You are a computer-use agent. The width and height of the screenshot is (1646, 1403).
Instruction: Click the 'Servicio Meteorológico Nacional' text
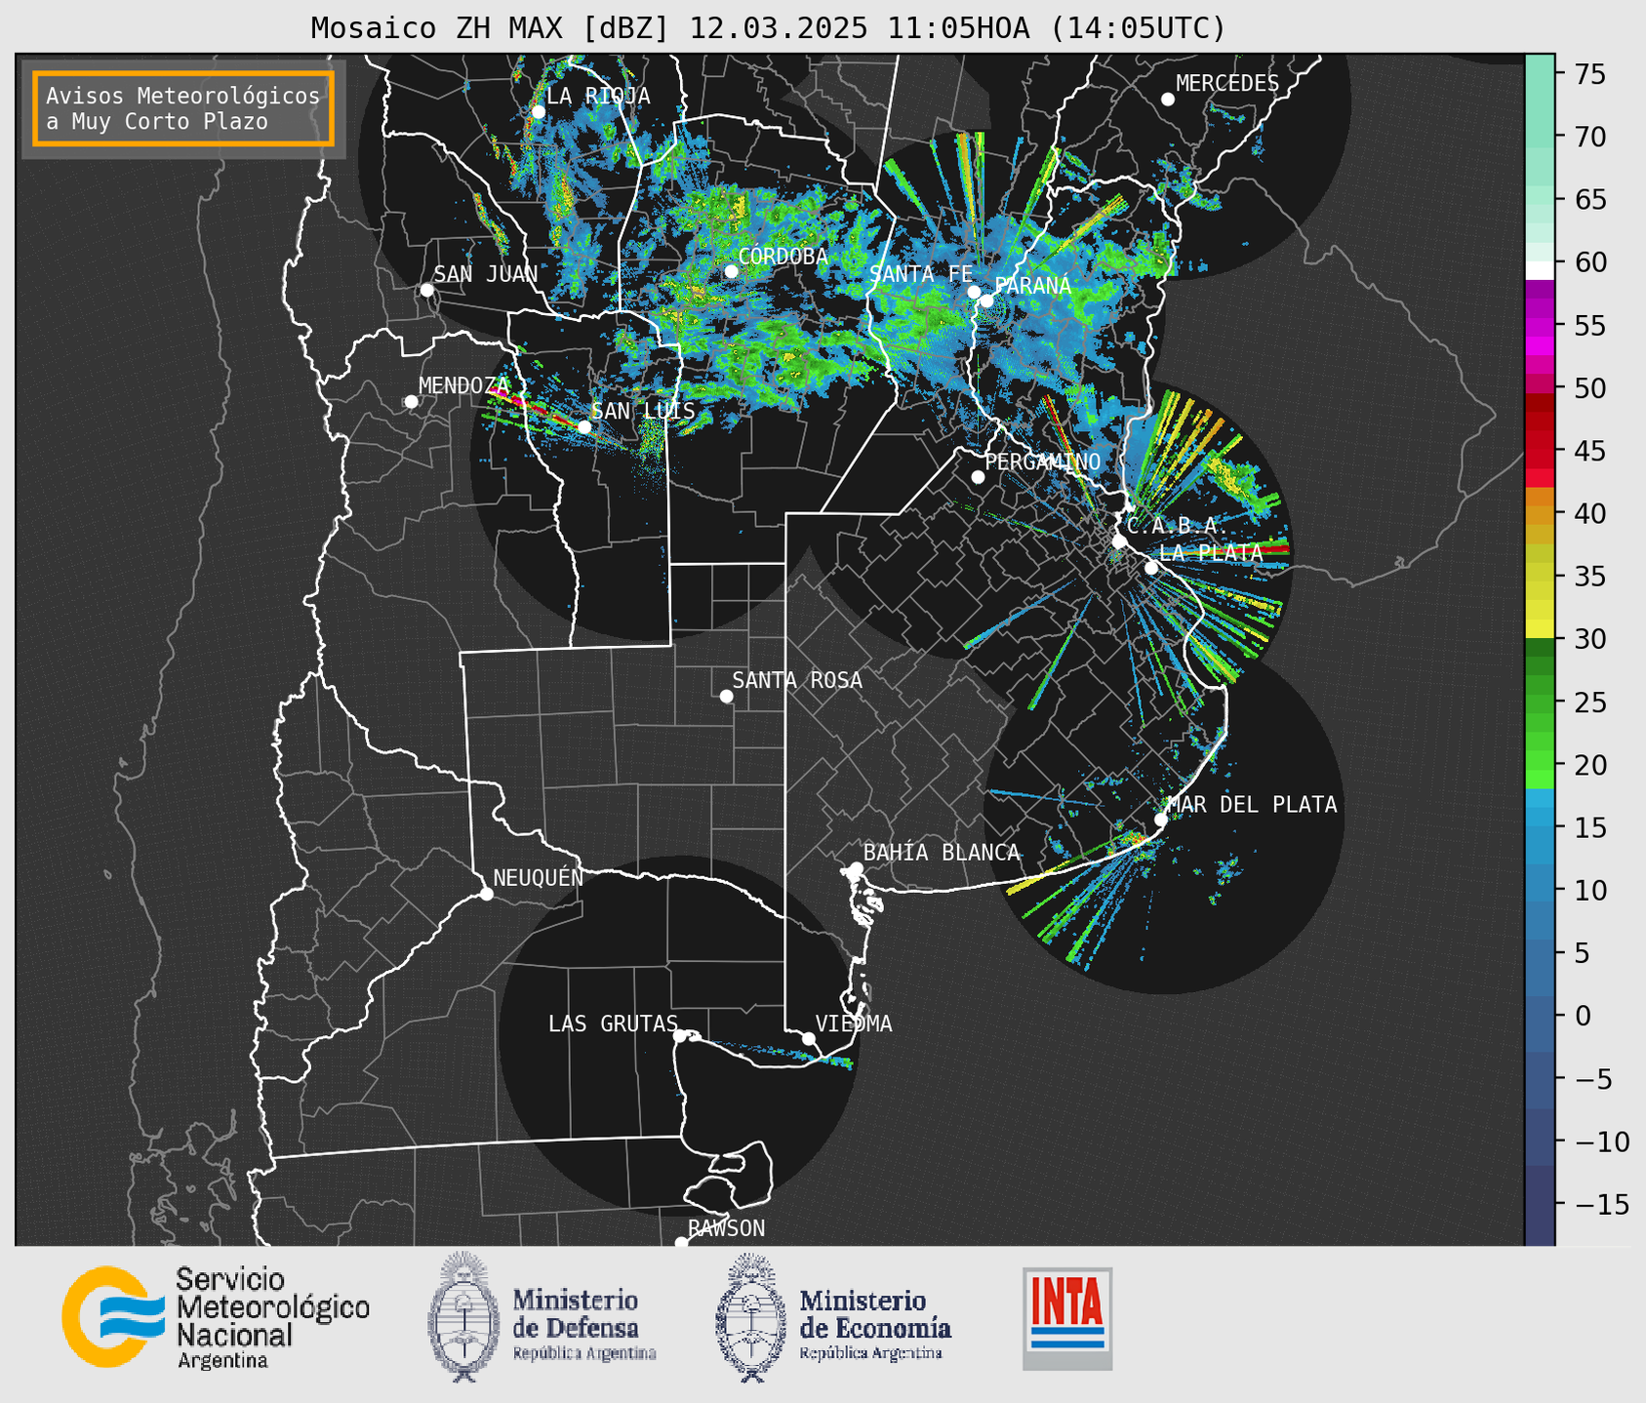272,1306
